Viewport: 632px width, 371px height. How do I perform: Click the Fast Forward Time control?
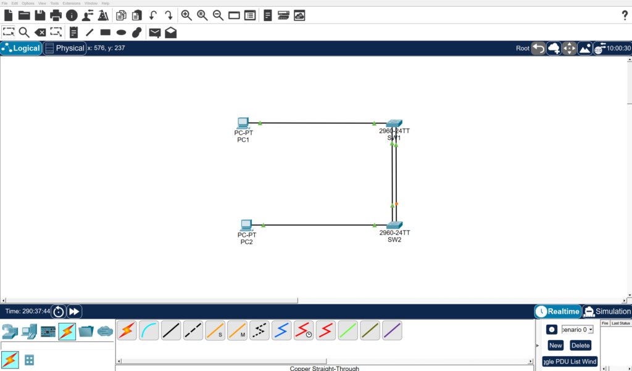tap(73, 311)
